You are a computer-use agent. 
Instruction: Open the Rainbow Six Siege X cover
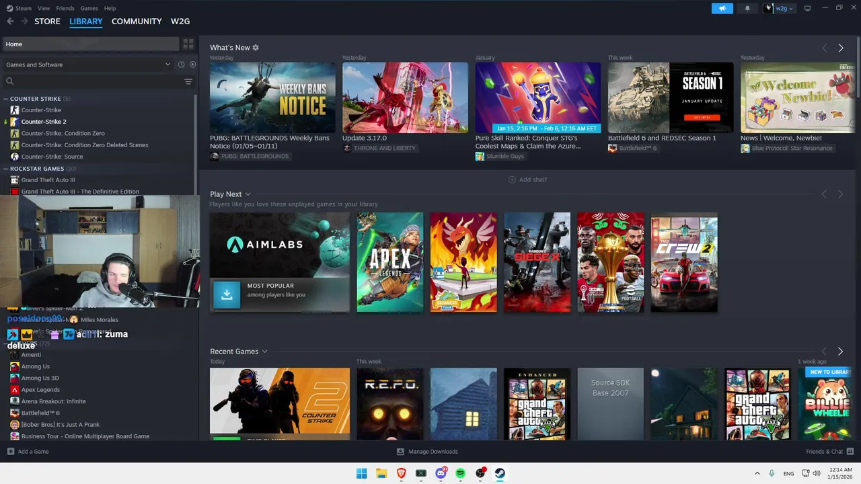pyautogui.click(x=537, y=262)
